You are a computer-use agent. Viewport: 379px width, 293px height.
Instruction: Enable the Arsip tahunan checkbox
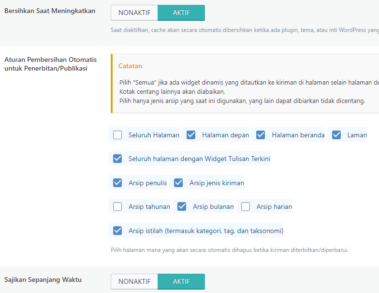pyautogui.click(x=117, y=206)
